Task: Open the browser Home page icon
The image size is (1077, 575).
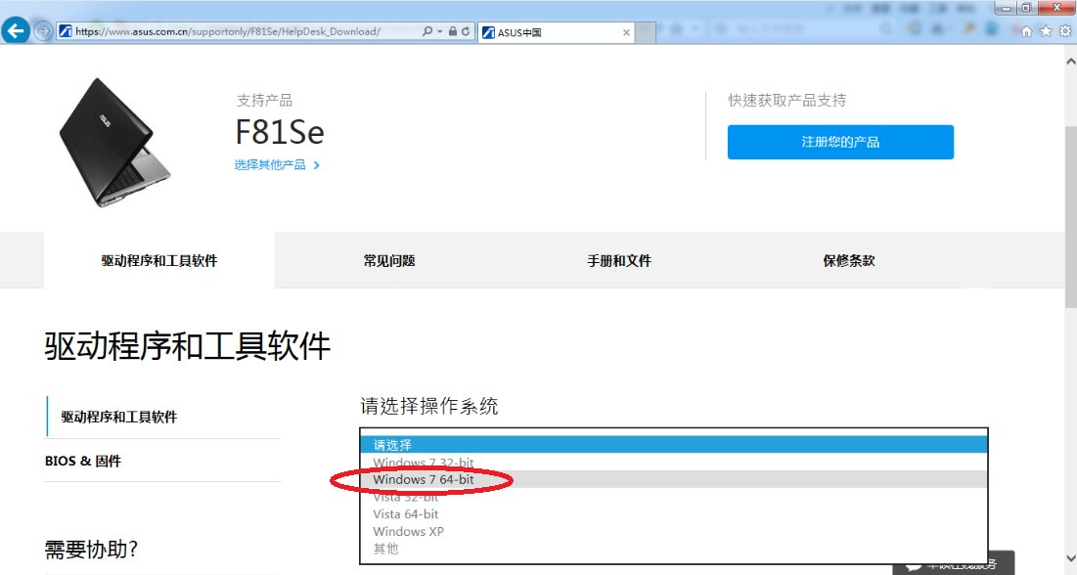Action: click(1026, 30)
